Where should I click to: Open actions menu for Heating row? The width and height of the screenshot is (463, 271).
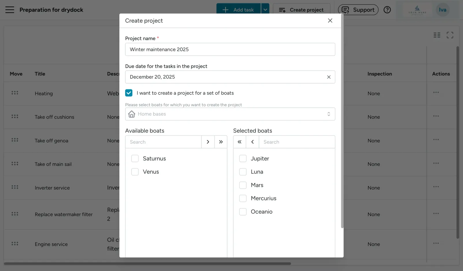coord(436,93)
